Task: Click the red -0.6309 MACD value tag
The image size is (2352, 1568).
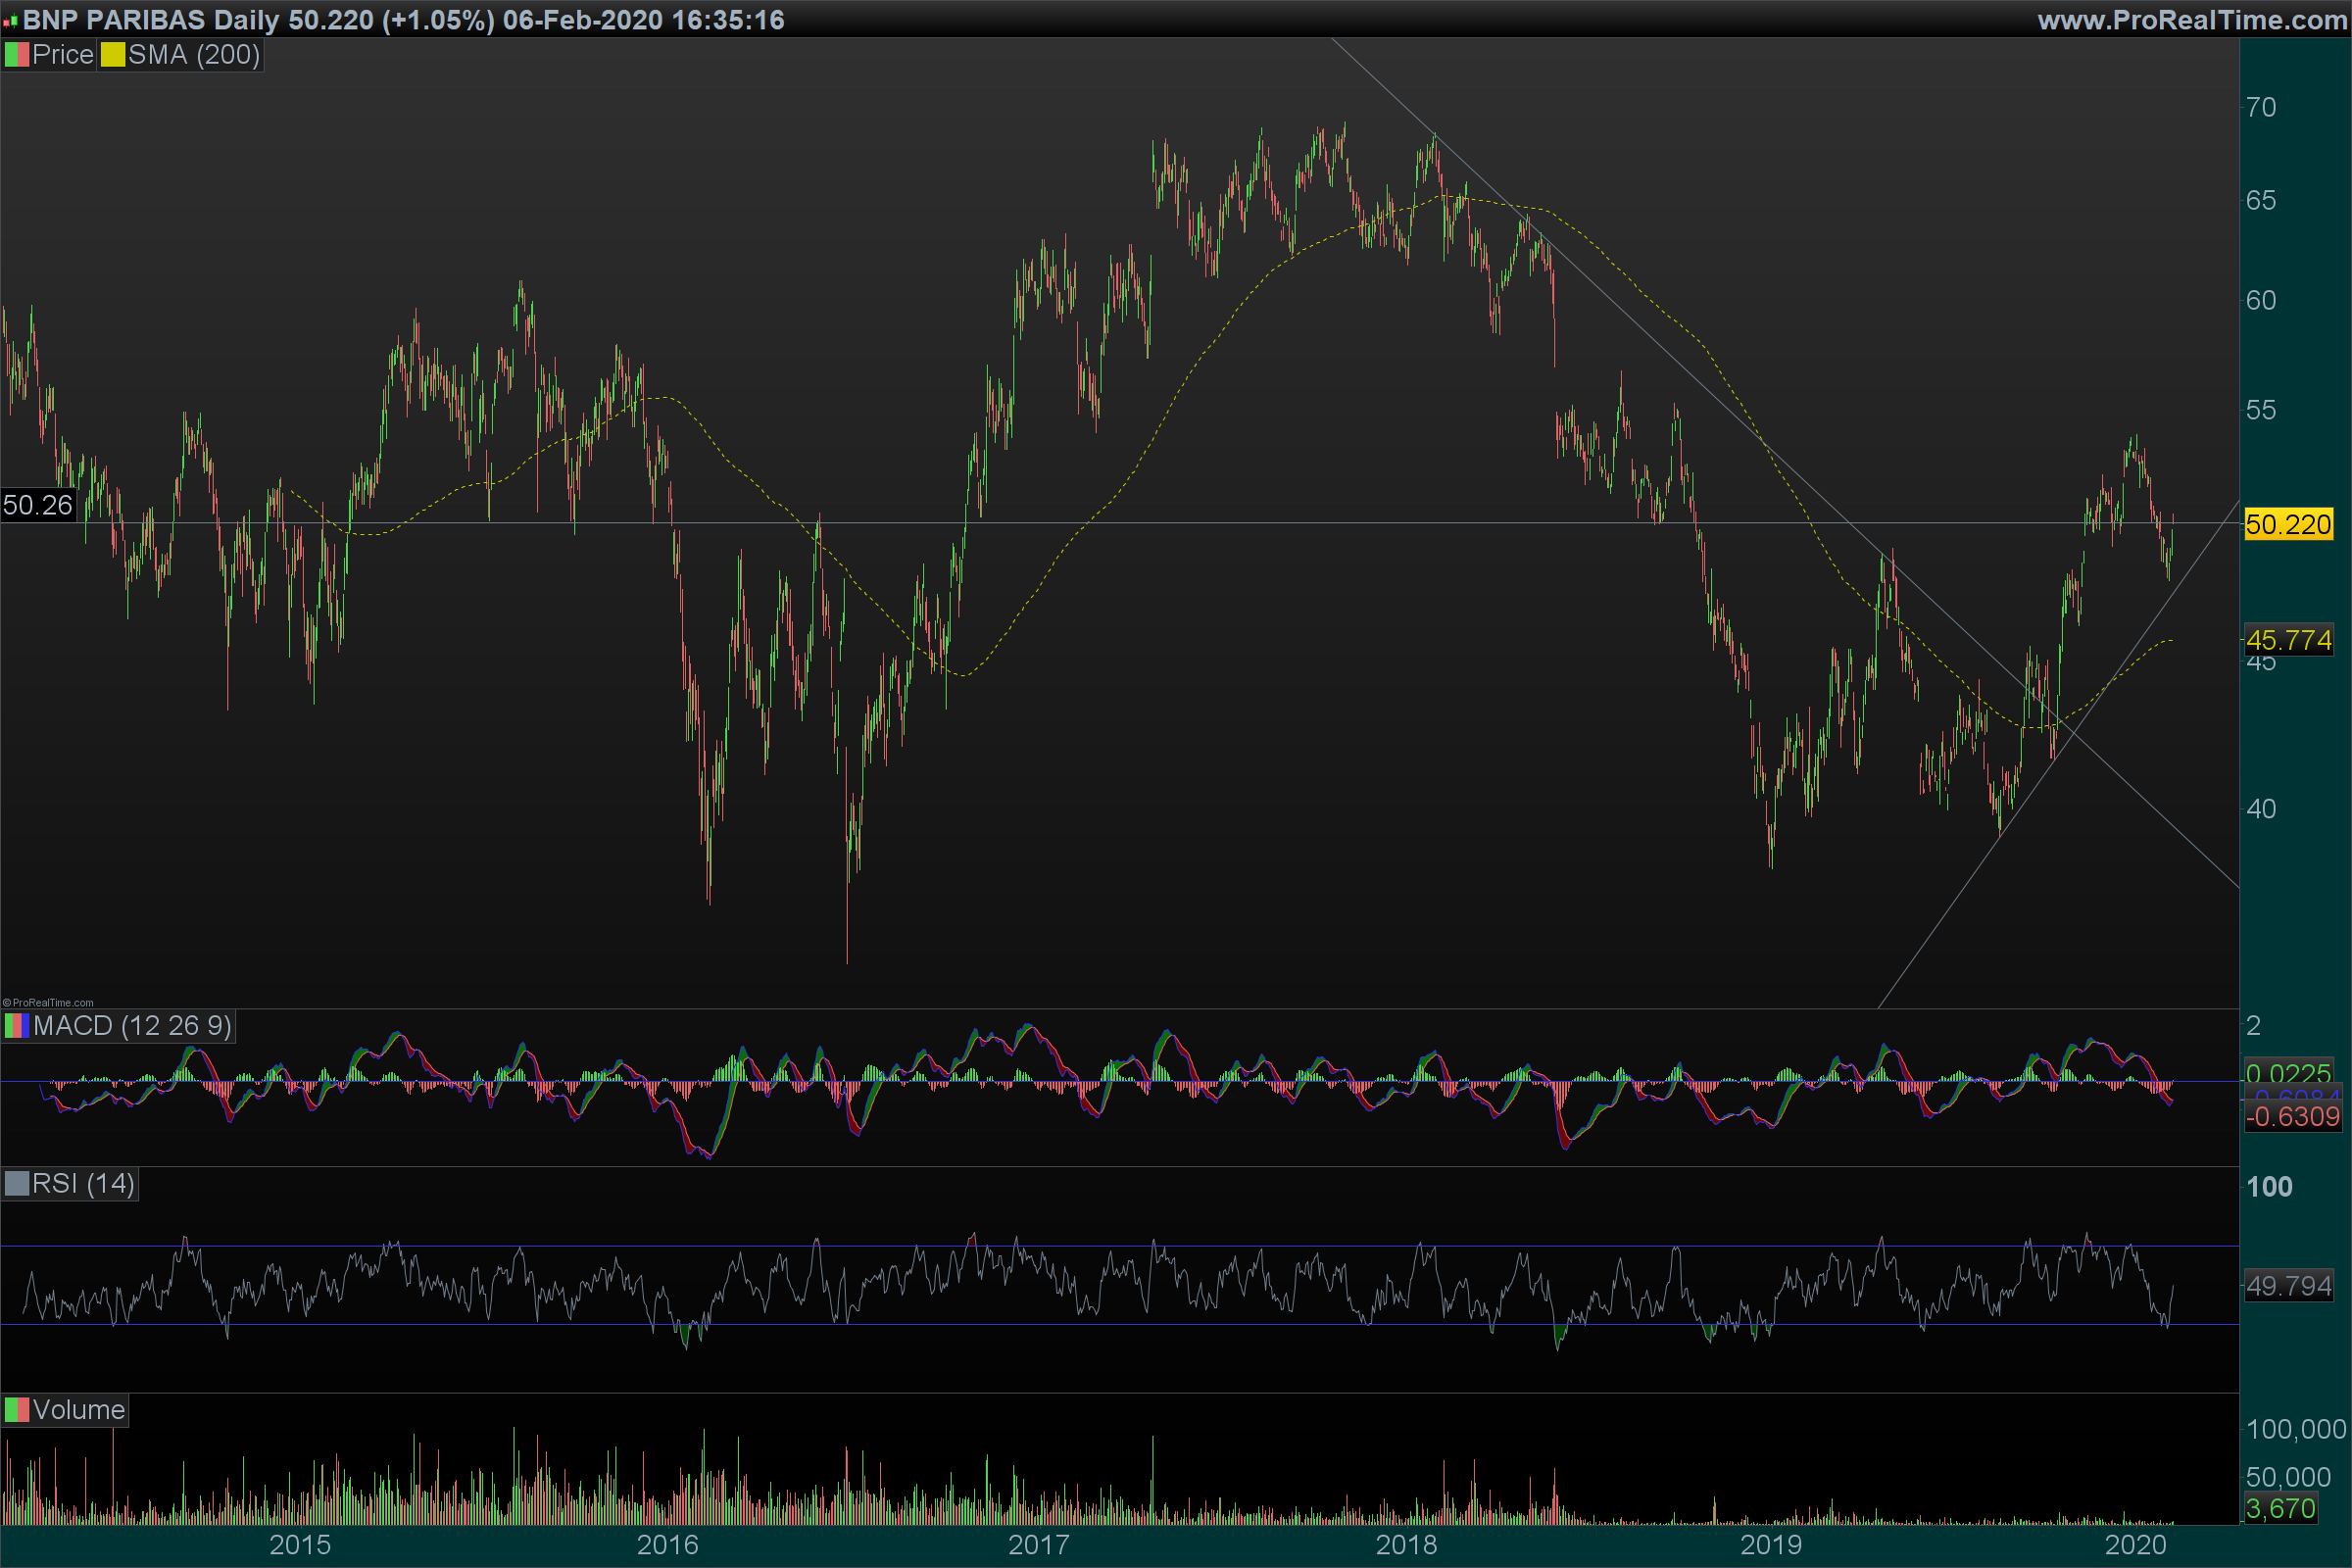Action: point(2292,1117)
